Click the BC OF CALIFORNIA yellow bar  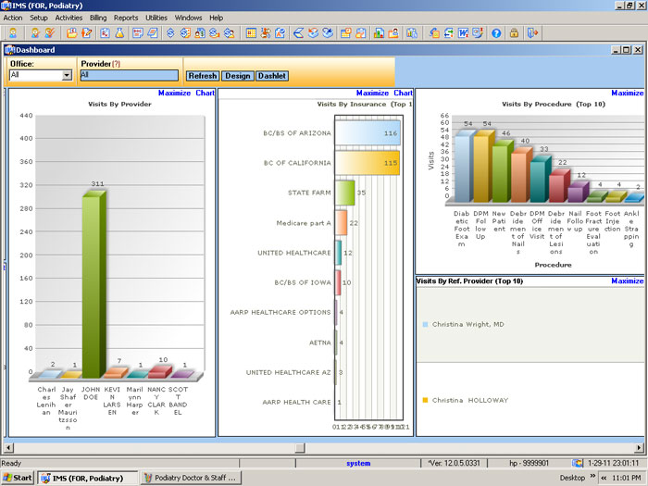[x=367, y=163]
